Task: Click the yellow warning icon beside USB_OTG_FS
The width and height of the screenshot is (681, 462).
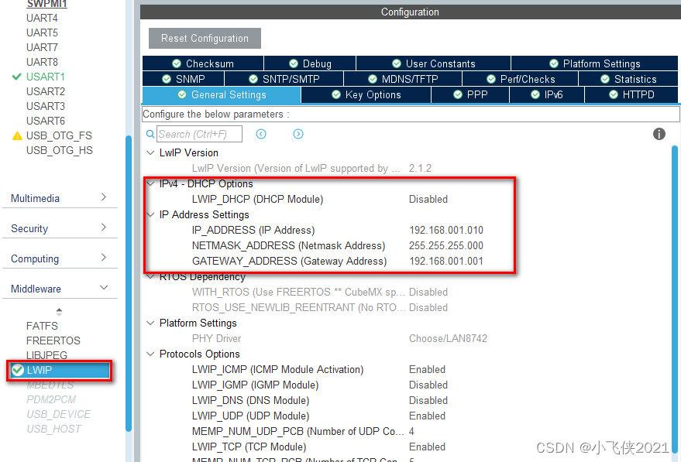Action: tap(16, 135)
